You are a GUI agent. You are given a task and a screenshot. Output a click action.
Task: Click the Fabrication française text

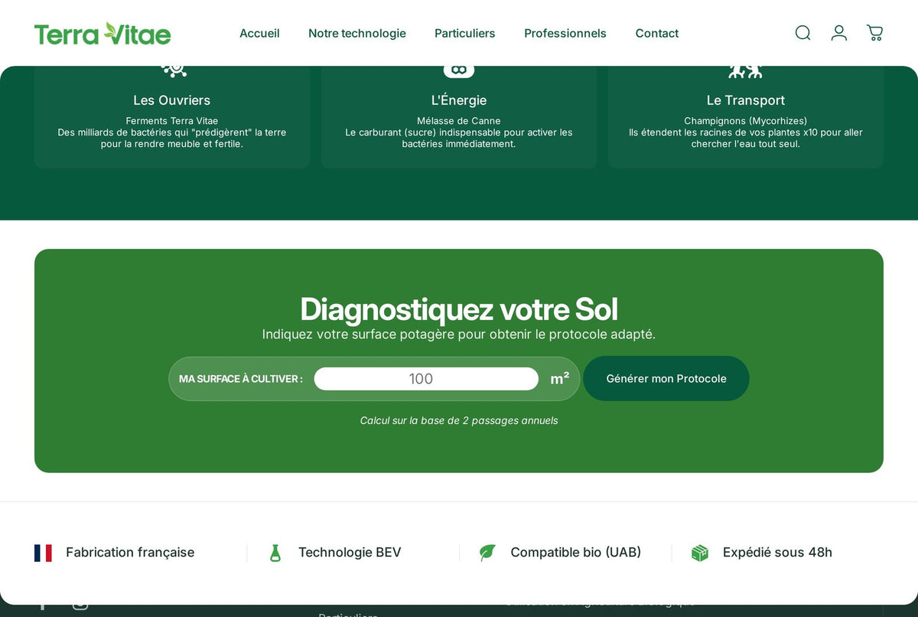pyautogui.click(x=130, y=553)
